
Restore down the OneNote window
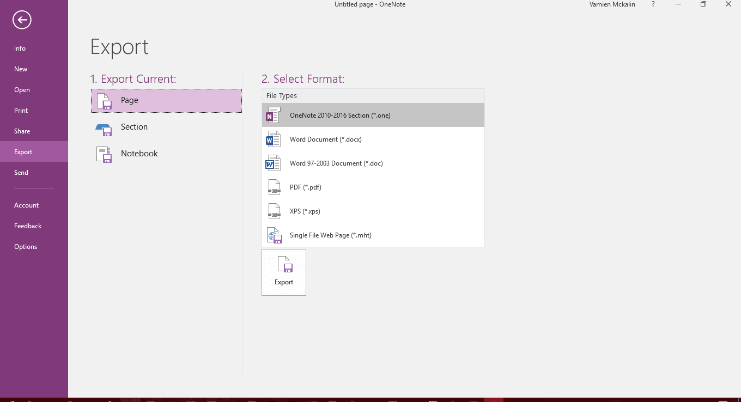(703, 4)
